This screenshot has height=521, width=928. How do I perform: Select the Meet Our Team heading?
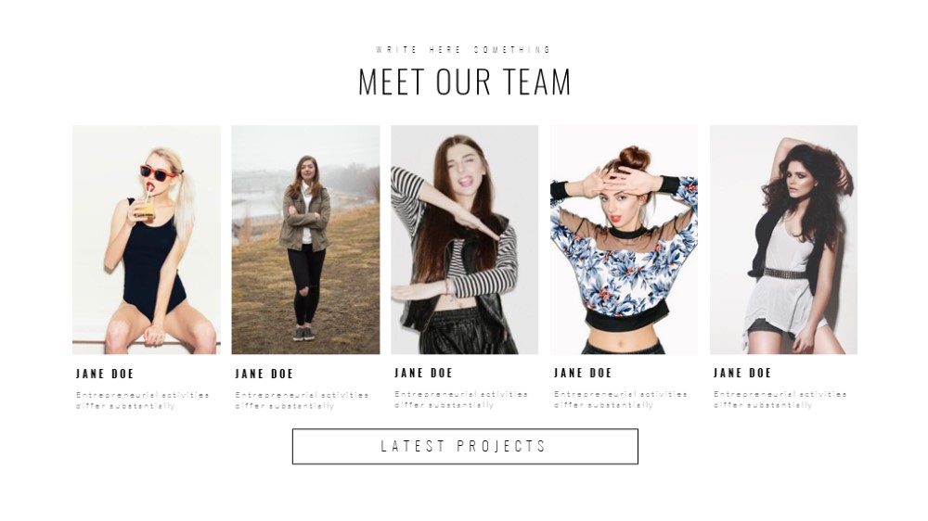[x=465, y=82]
